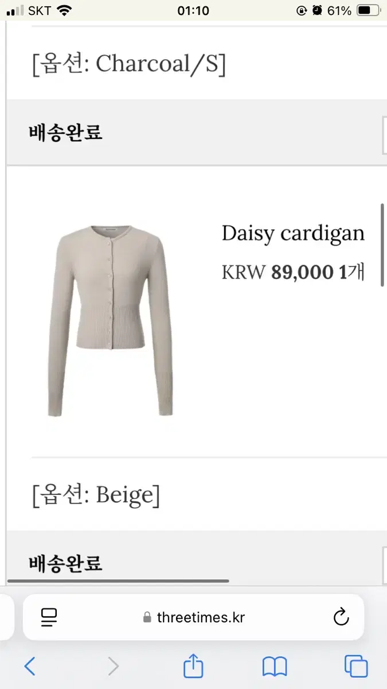Image resolution: width=387 pixels, height=689 pixels.
Task: Show all open tabs
Action: (x=356, y=666)
